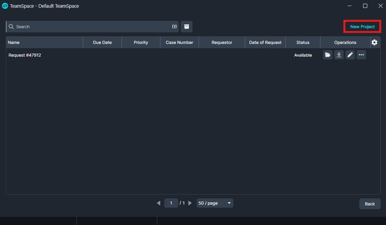The width and height of the screenshot is (386, 225).
Task: Click the magnifier icon in the search bar
Action: [11, 27]
